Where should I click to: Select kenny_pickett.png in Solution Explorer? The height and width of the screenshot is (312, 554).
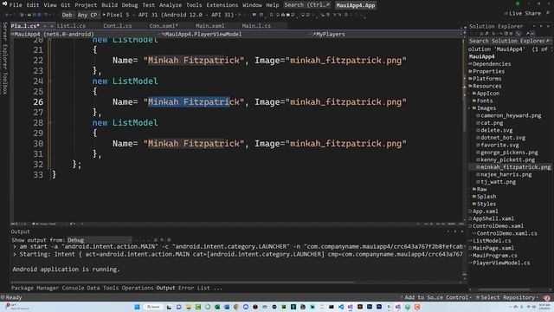(508, 159)
